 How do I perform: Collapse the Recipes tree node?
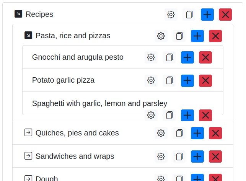pos(18,14)
